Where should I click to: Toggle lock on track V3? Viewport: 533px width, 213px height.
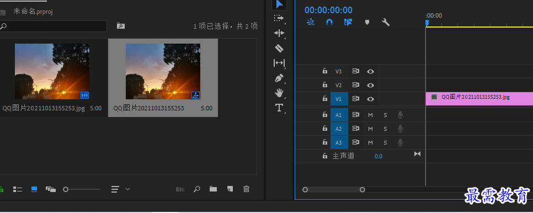tap(325, 71)
